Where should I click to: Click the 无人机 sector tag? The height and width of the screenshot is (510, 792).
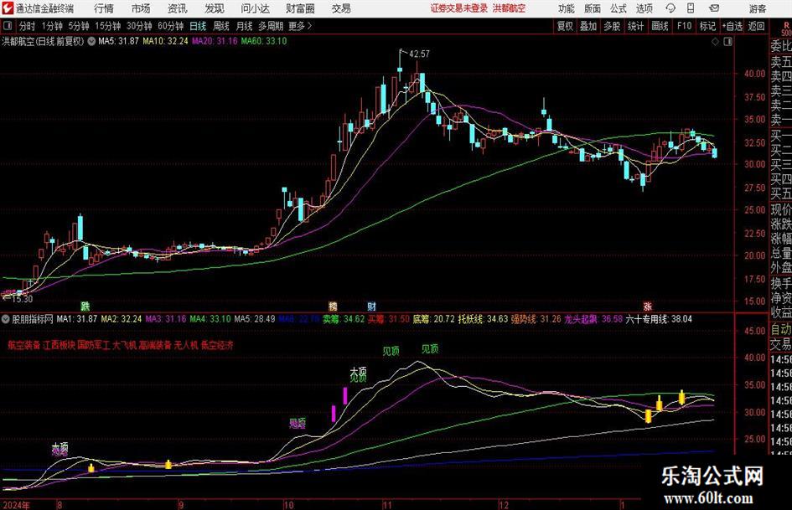(186, 345)
